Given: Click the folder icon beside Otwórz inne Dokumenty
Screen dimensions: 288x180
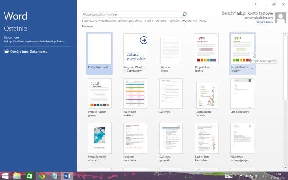Looking at the screenshot, I should [x=6, y=51].
